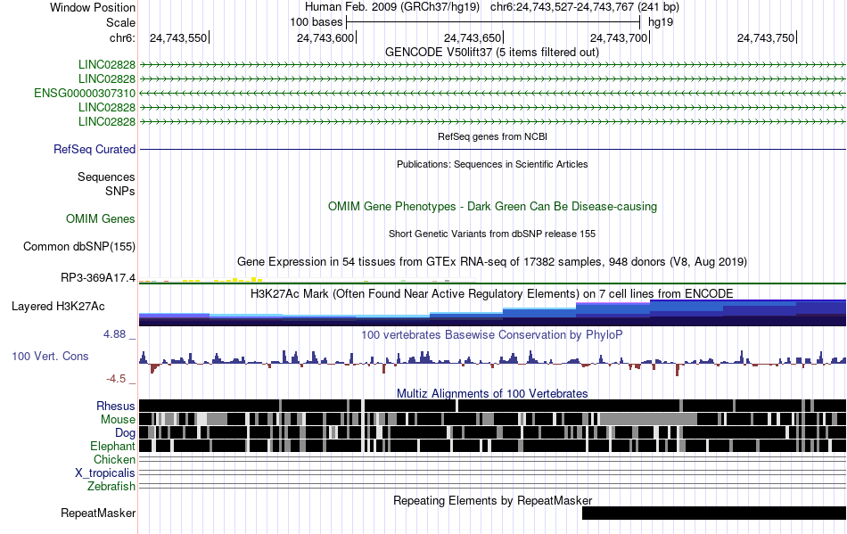Open Repeating Elements by RepeatMasker title

492,500
